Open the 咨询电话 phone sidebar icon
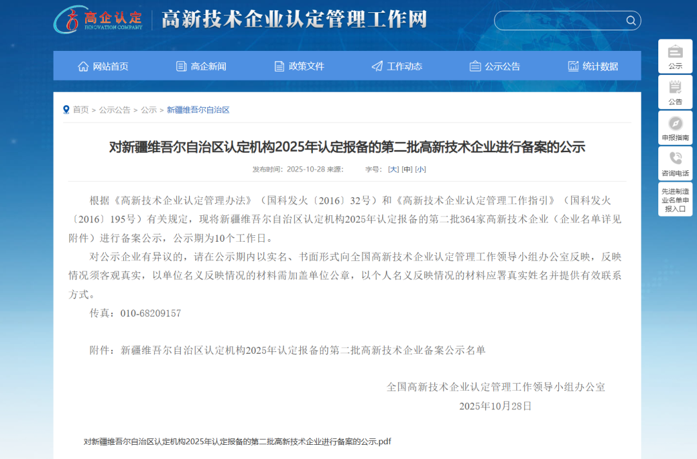The height and width of the screenshot is (459, 697). (x=675, y=159)
